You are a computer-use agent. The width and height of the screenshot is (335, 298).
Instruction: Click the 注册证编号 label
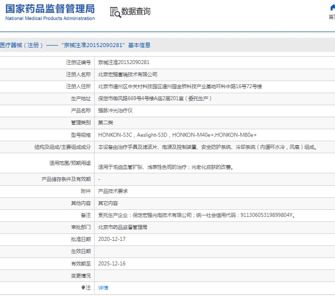tap(79, 62)
